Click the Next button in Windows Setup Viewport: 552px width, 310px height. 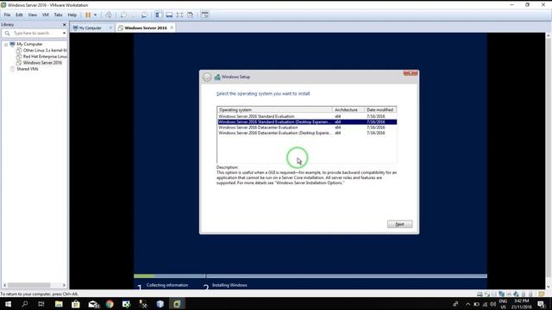pos(400,224)
